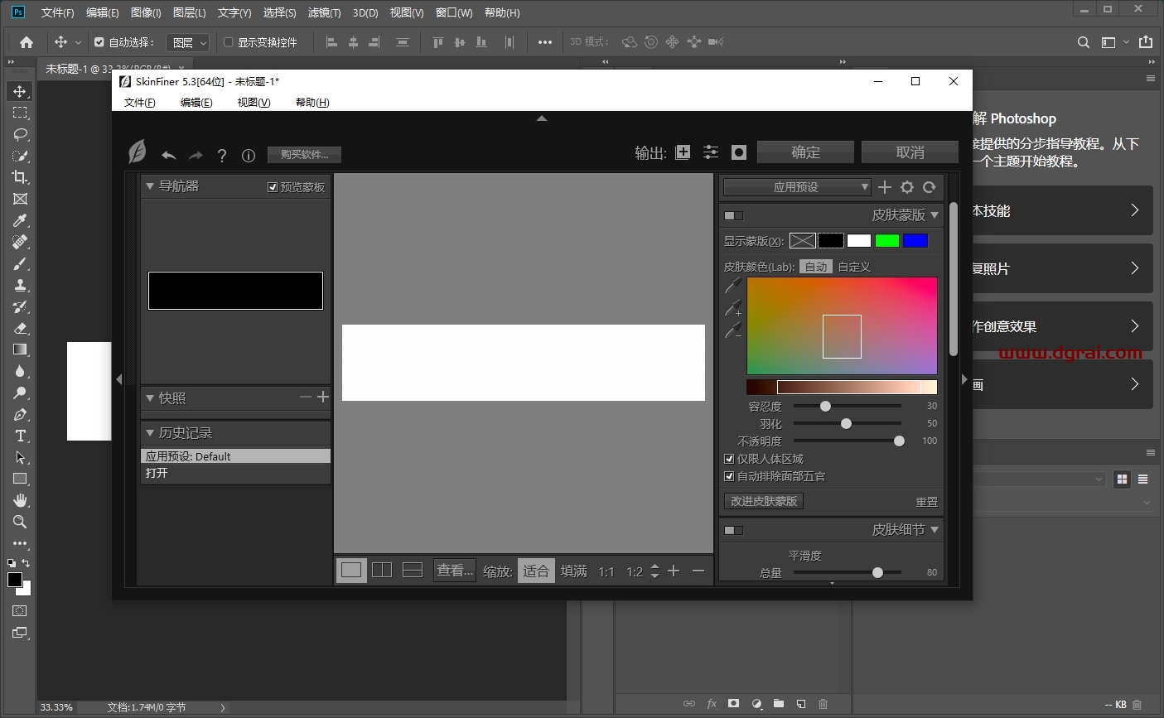Viewport: 1164px width, 718px height.
Task: Collapse the 历史记录 section
Action: (x=150, y=432)
